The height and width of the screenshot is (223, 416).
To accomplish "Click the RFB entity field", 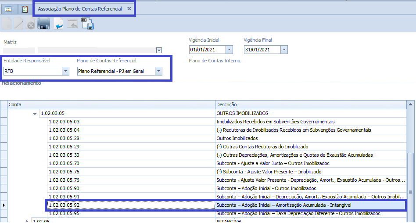I will click(x=33, y=71).
